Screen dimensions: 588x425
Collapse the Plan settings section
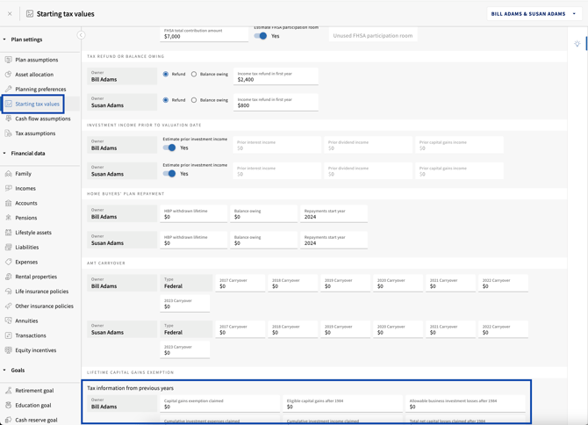(x=4, y=40)
